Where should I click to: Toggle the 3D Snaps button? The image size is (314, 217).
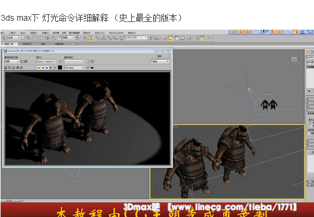[97, 38]
